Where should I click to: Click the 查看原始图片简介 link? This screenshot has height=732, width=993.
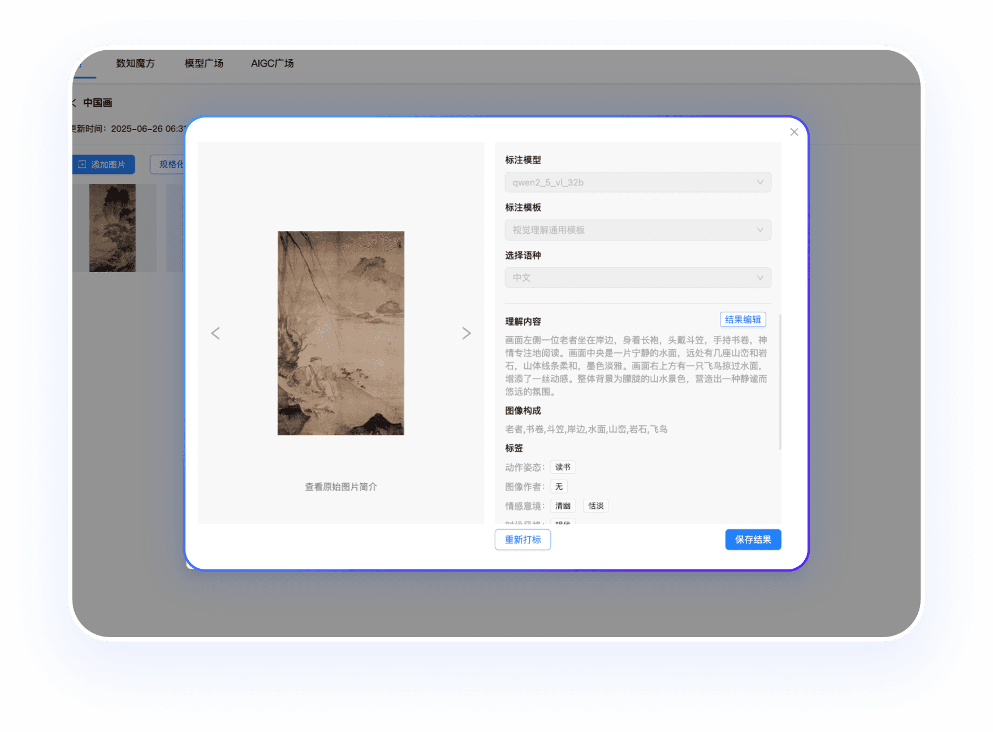coord(341,487)
